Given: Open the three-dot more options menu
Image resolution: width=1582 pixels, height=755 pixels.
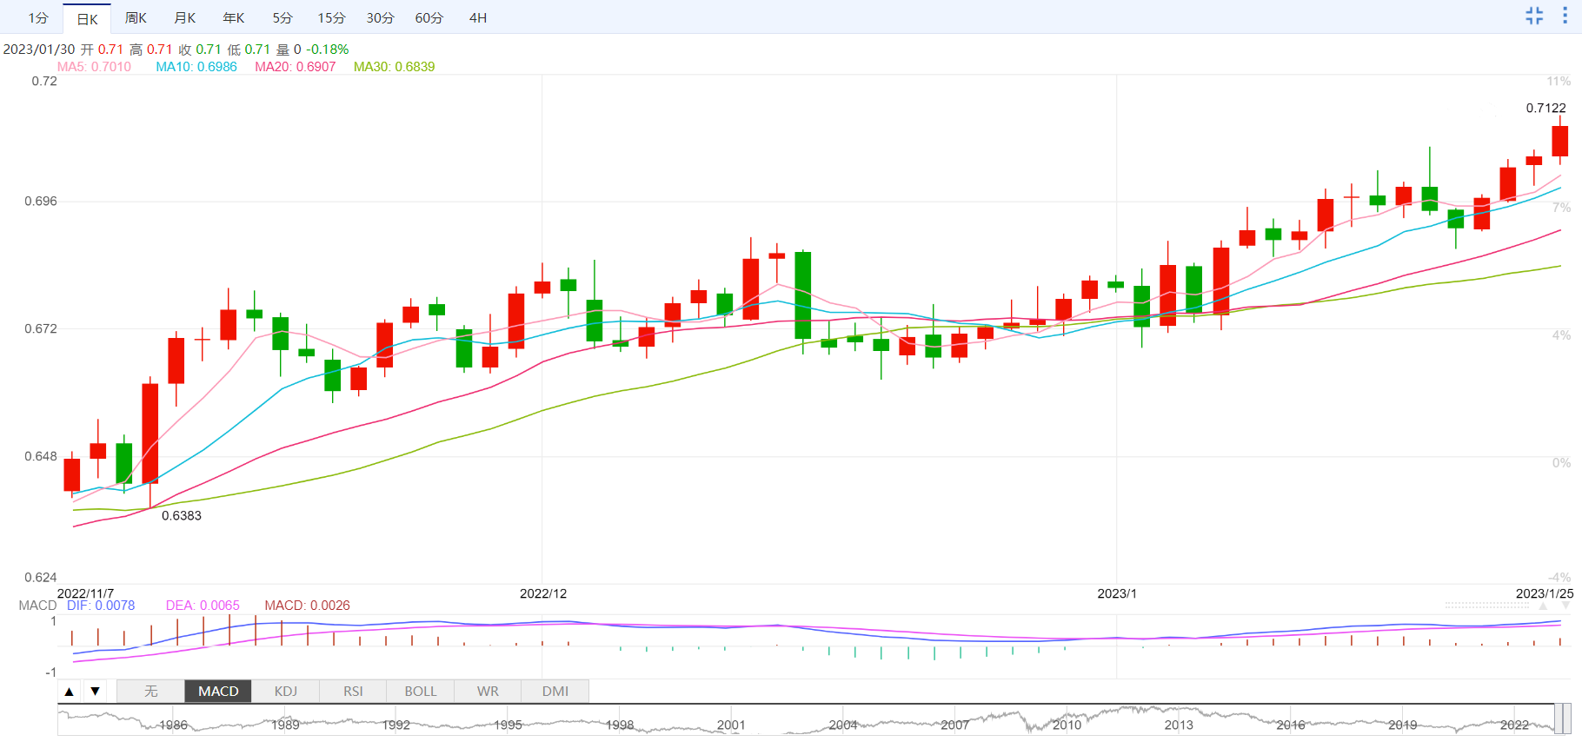Looking at the screenshot, I should click(x=1565, y=16).
